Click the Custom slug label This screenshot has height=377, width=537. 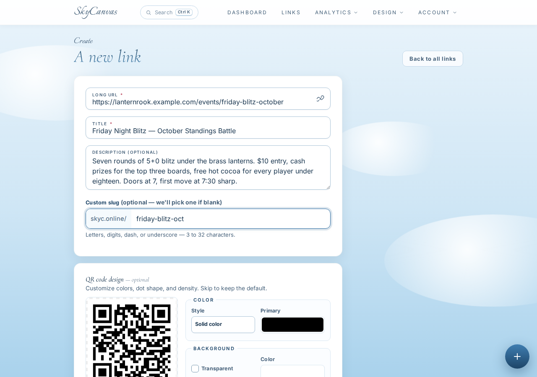coord(154,202)
